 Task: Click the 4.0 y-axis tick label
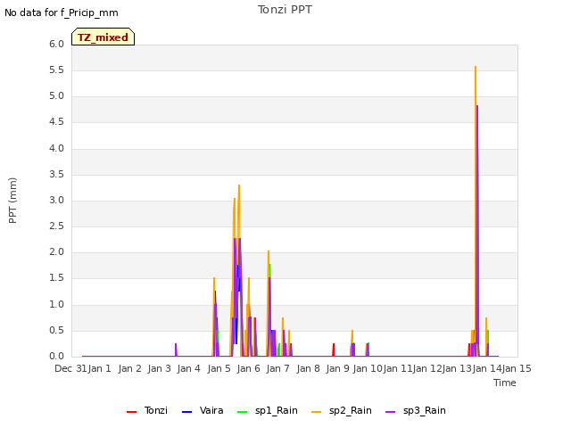(56, 149)
